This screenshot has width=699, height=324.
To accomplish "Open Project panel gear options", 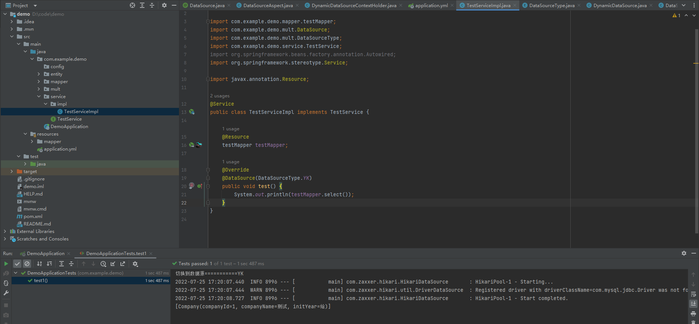I will (164, 5).
